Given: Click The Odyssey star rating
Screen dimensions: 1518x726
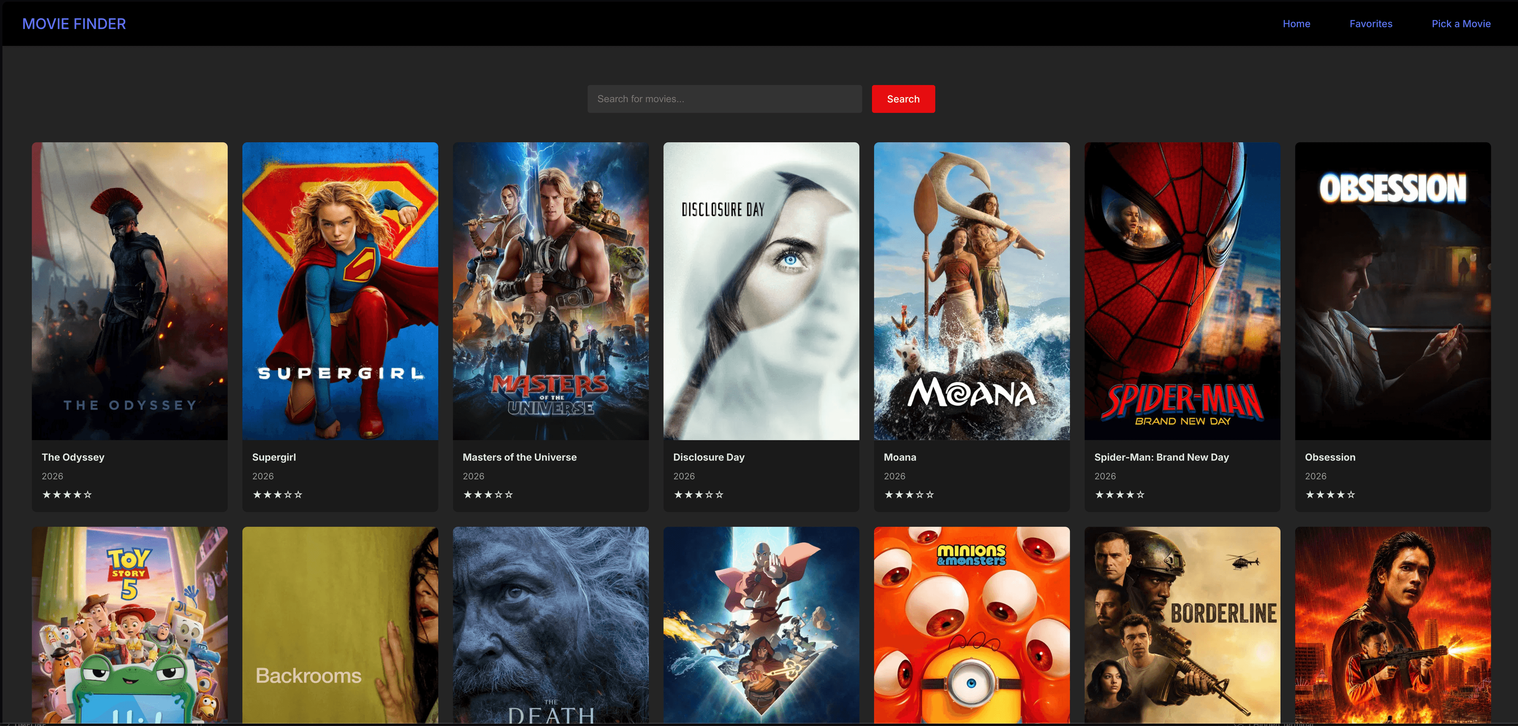Looking at the screenshot, I should point(66,494).
